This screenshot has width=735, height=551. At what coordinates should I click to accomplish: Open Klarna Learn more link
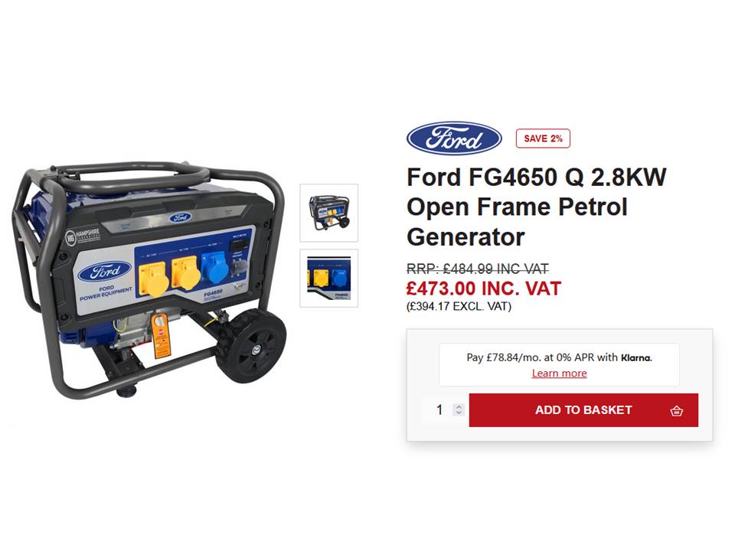(559, 373)
